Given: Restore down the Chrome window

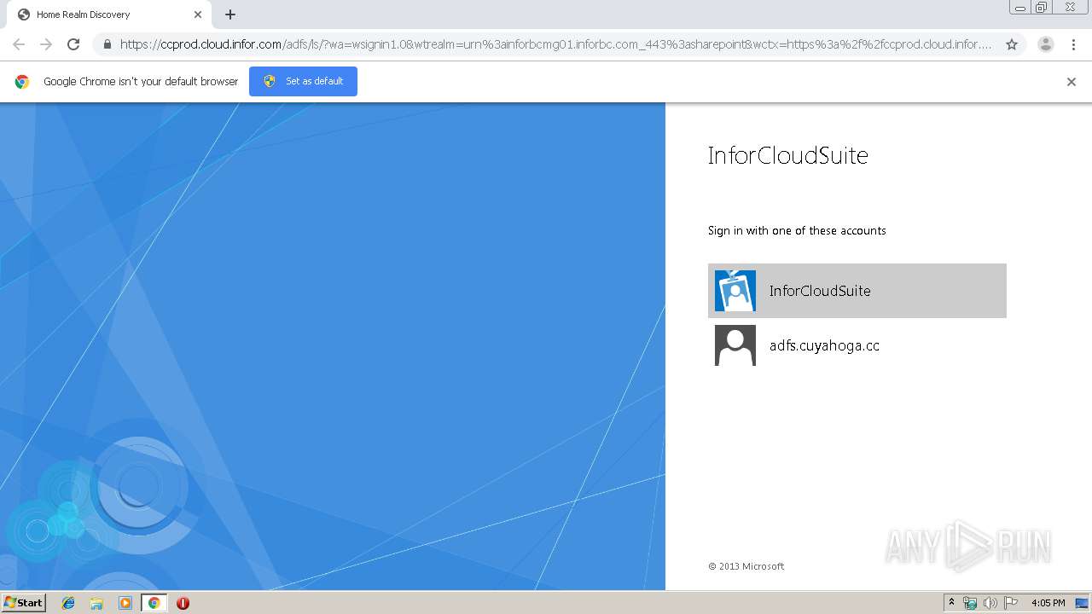Looking at the screenshot, I should [1041, 8].
